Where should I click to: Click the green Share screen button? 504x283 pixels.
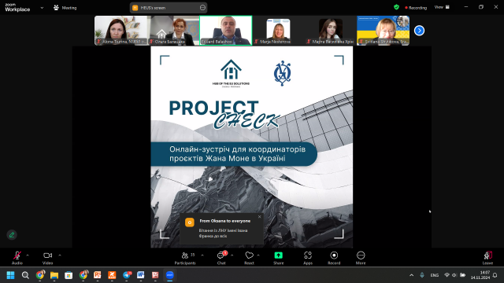tap(278, 258)
